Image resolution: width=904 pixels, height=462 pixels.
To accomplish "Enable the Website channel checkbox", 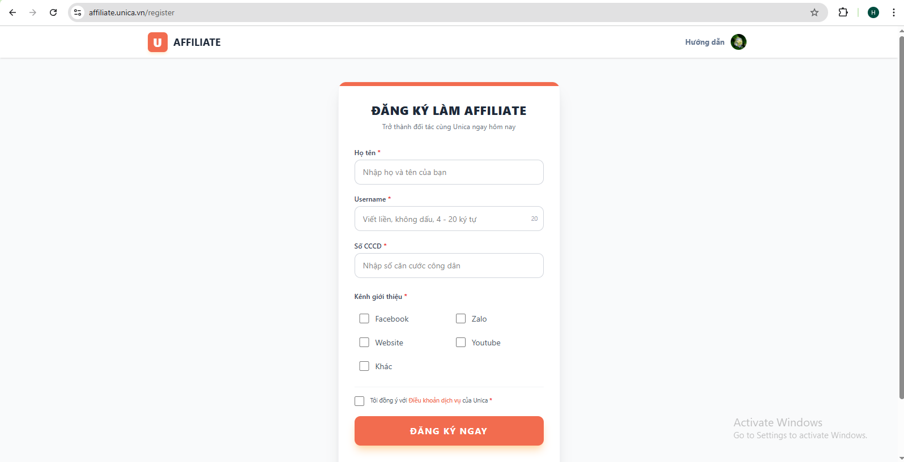I will [x=364, y=343].
